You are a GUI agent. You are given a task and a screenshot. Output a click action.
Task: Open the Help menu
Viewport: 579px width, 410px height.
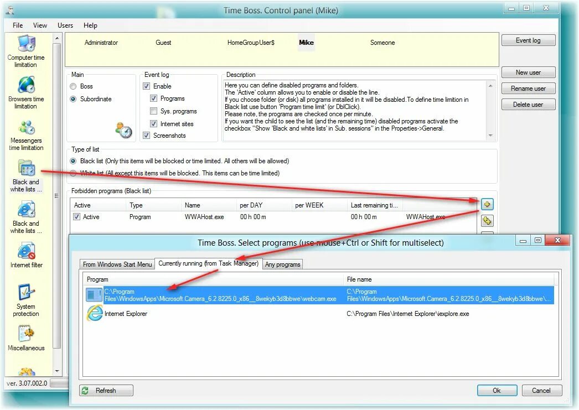tap(90, 25)
